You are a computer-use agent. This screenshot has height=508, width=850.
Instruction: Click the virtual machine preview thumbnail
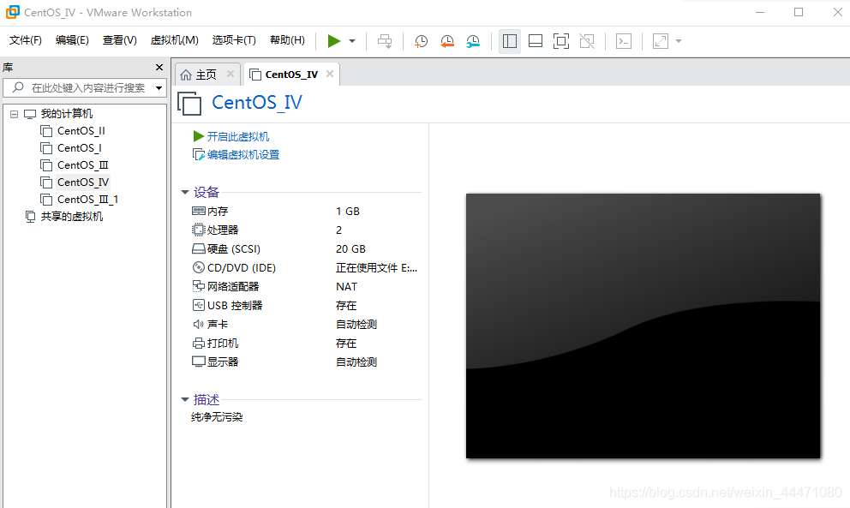pos(643,326)
